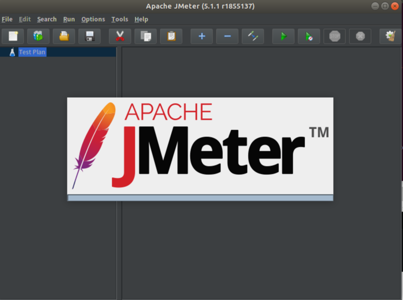Open the Options menu

click(x=93, y=19)
